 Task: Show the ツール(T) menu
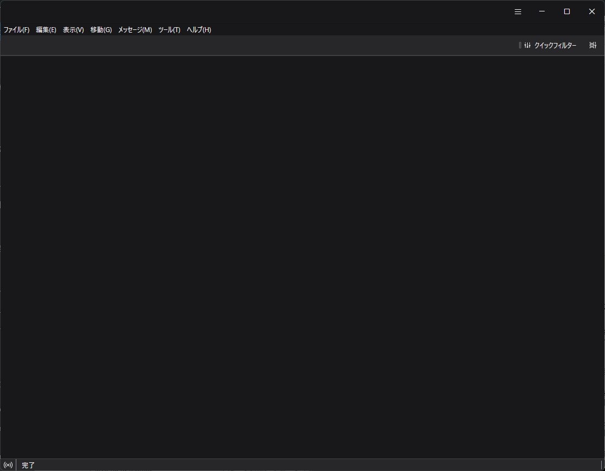pyautogui.click(x=169, y=30)
